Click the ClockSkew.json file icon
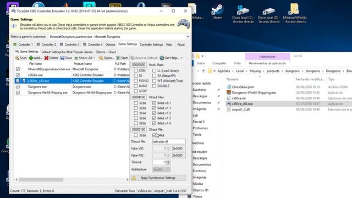 [229, 87]
